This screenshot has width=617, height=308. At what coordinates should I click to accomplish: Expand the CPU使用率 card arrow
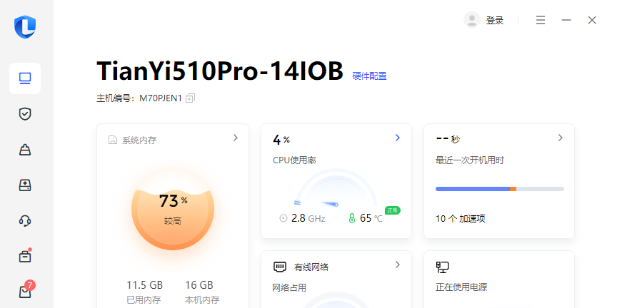pyautogui.click(x=398, y=138)
